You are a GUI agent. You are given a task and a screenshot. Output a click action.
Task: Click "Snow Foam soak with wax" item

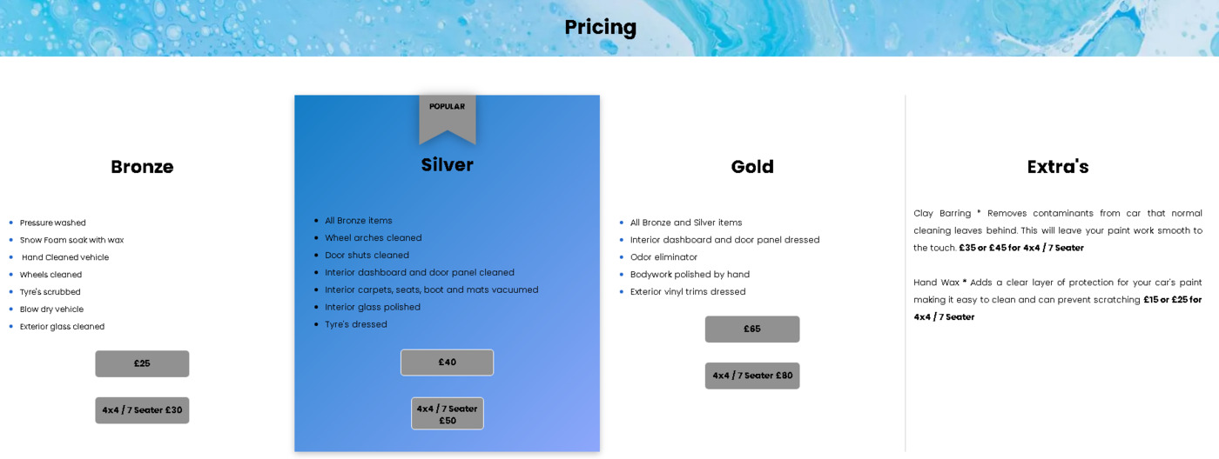(72, 240)
